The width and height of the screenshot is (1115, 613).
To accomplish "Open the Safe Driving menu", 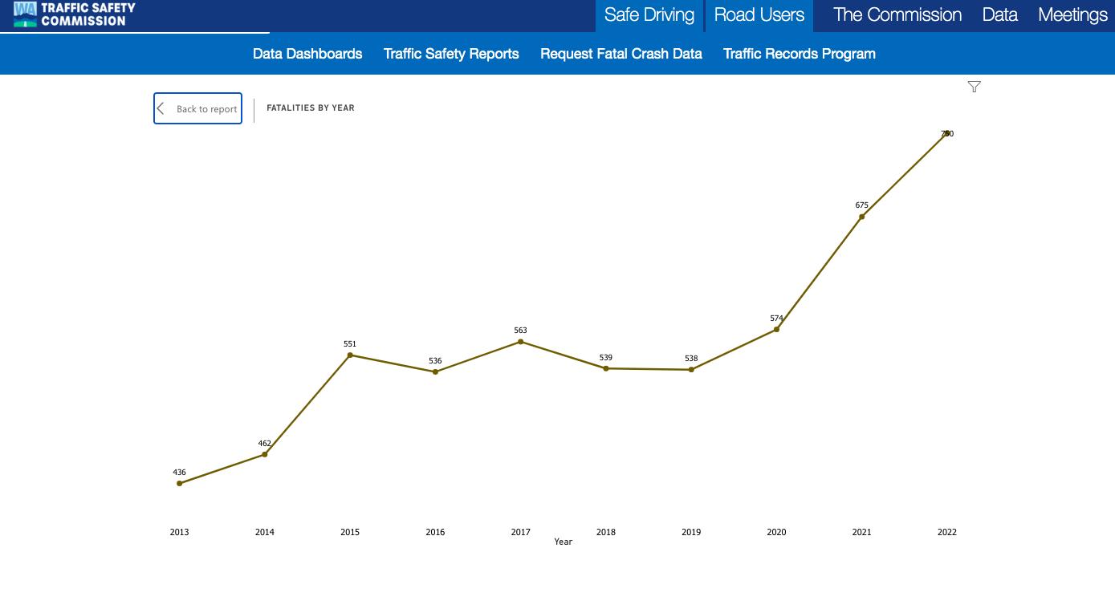I will click(x=649, y=15).
